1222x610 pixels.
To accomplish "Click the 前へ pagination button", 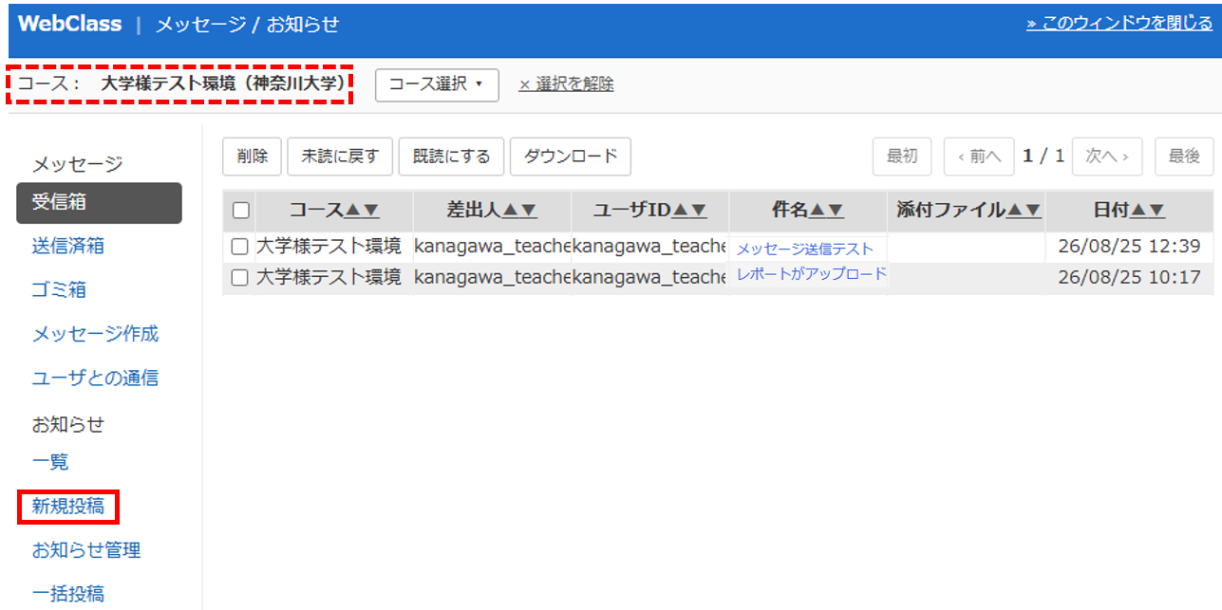I will click(x=979, y=157).
